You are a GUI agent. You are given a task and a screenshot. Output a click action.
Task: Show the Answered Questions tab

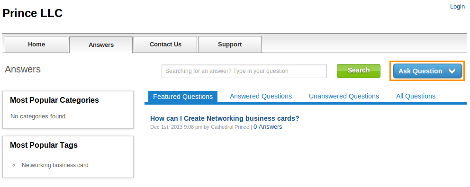coord(261,96)
